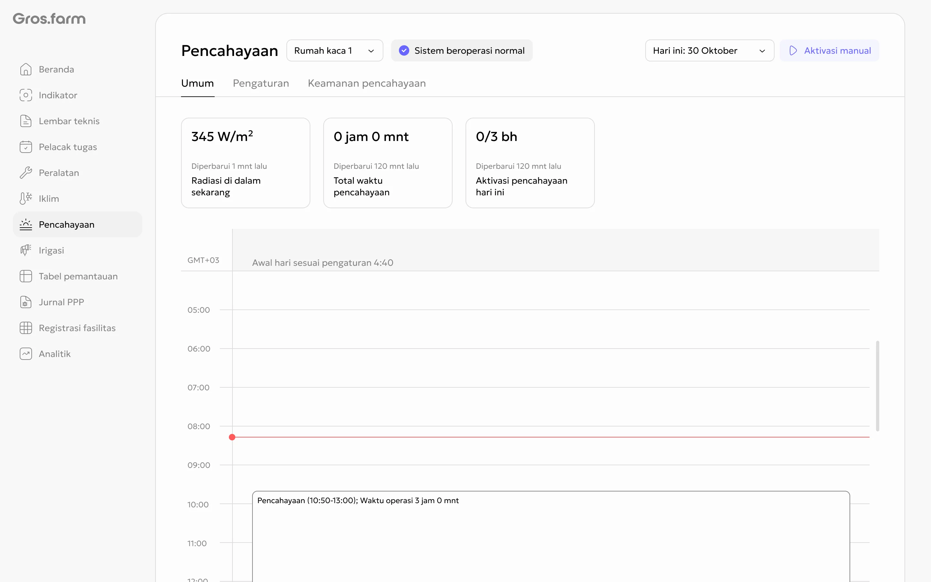Click the Peralatan wrench icon
The height and width of the screenshot is (582, 931).
click(x=26, y=173)
